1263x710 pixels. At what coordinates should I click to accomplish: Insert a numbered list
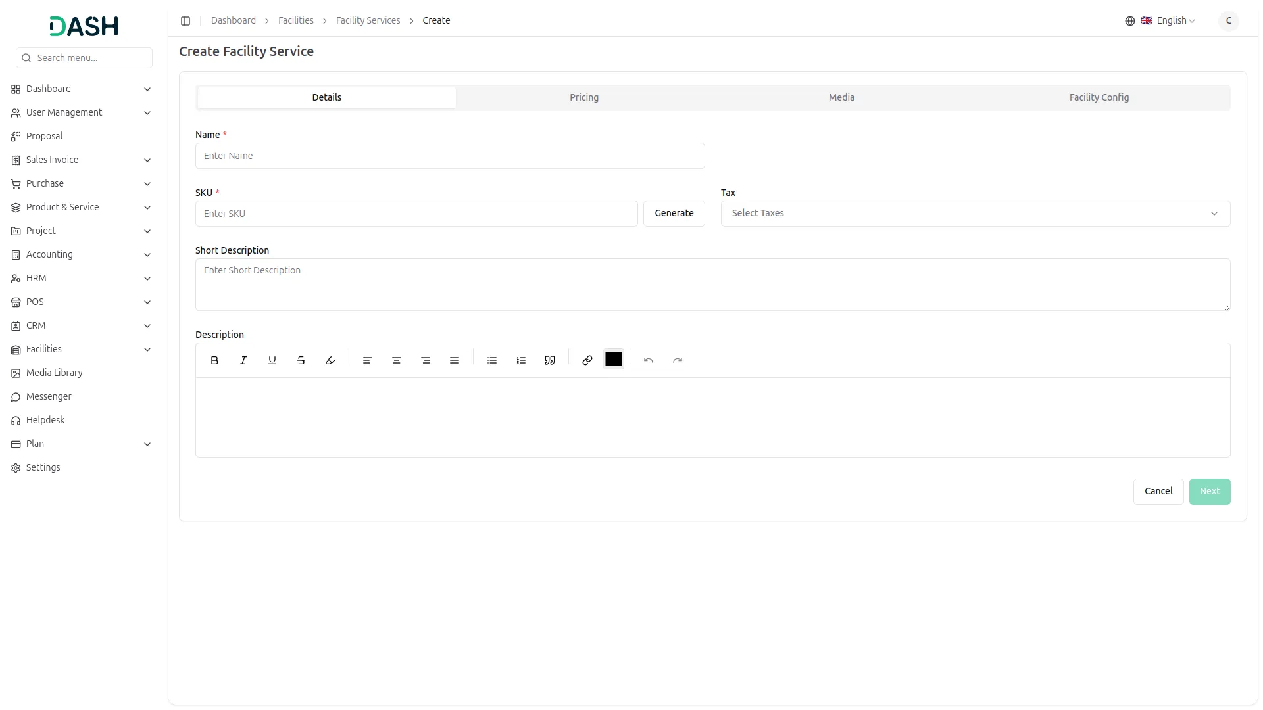[x=521, y=360]
